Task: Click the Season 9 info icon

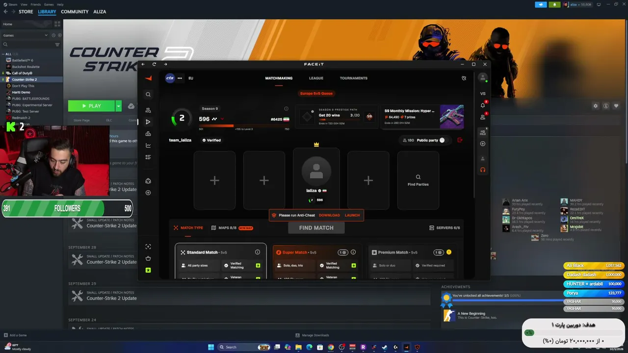Action: click(286, 109)
